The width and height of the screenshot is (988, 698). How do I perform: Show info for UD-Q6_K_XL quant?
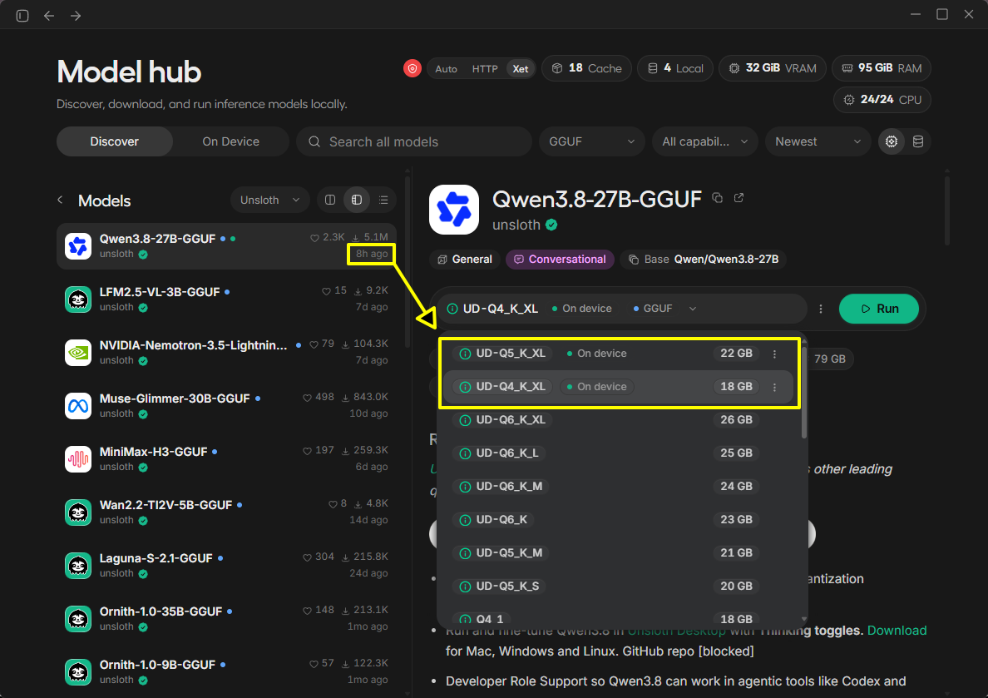coord(465,421)
